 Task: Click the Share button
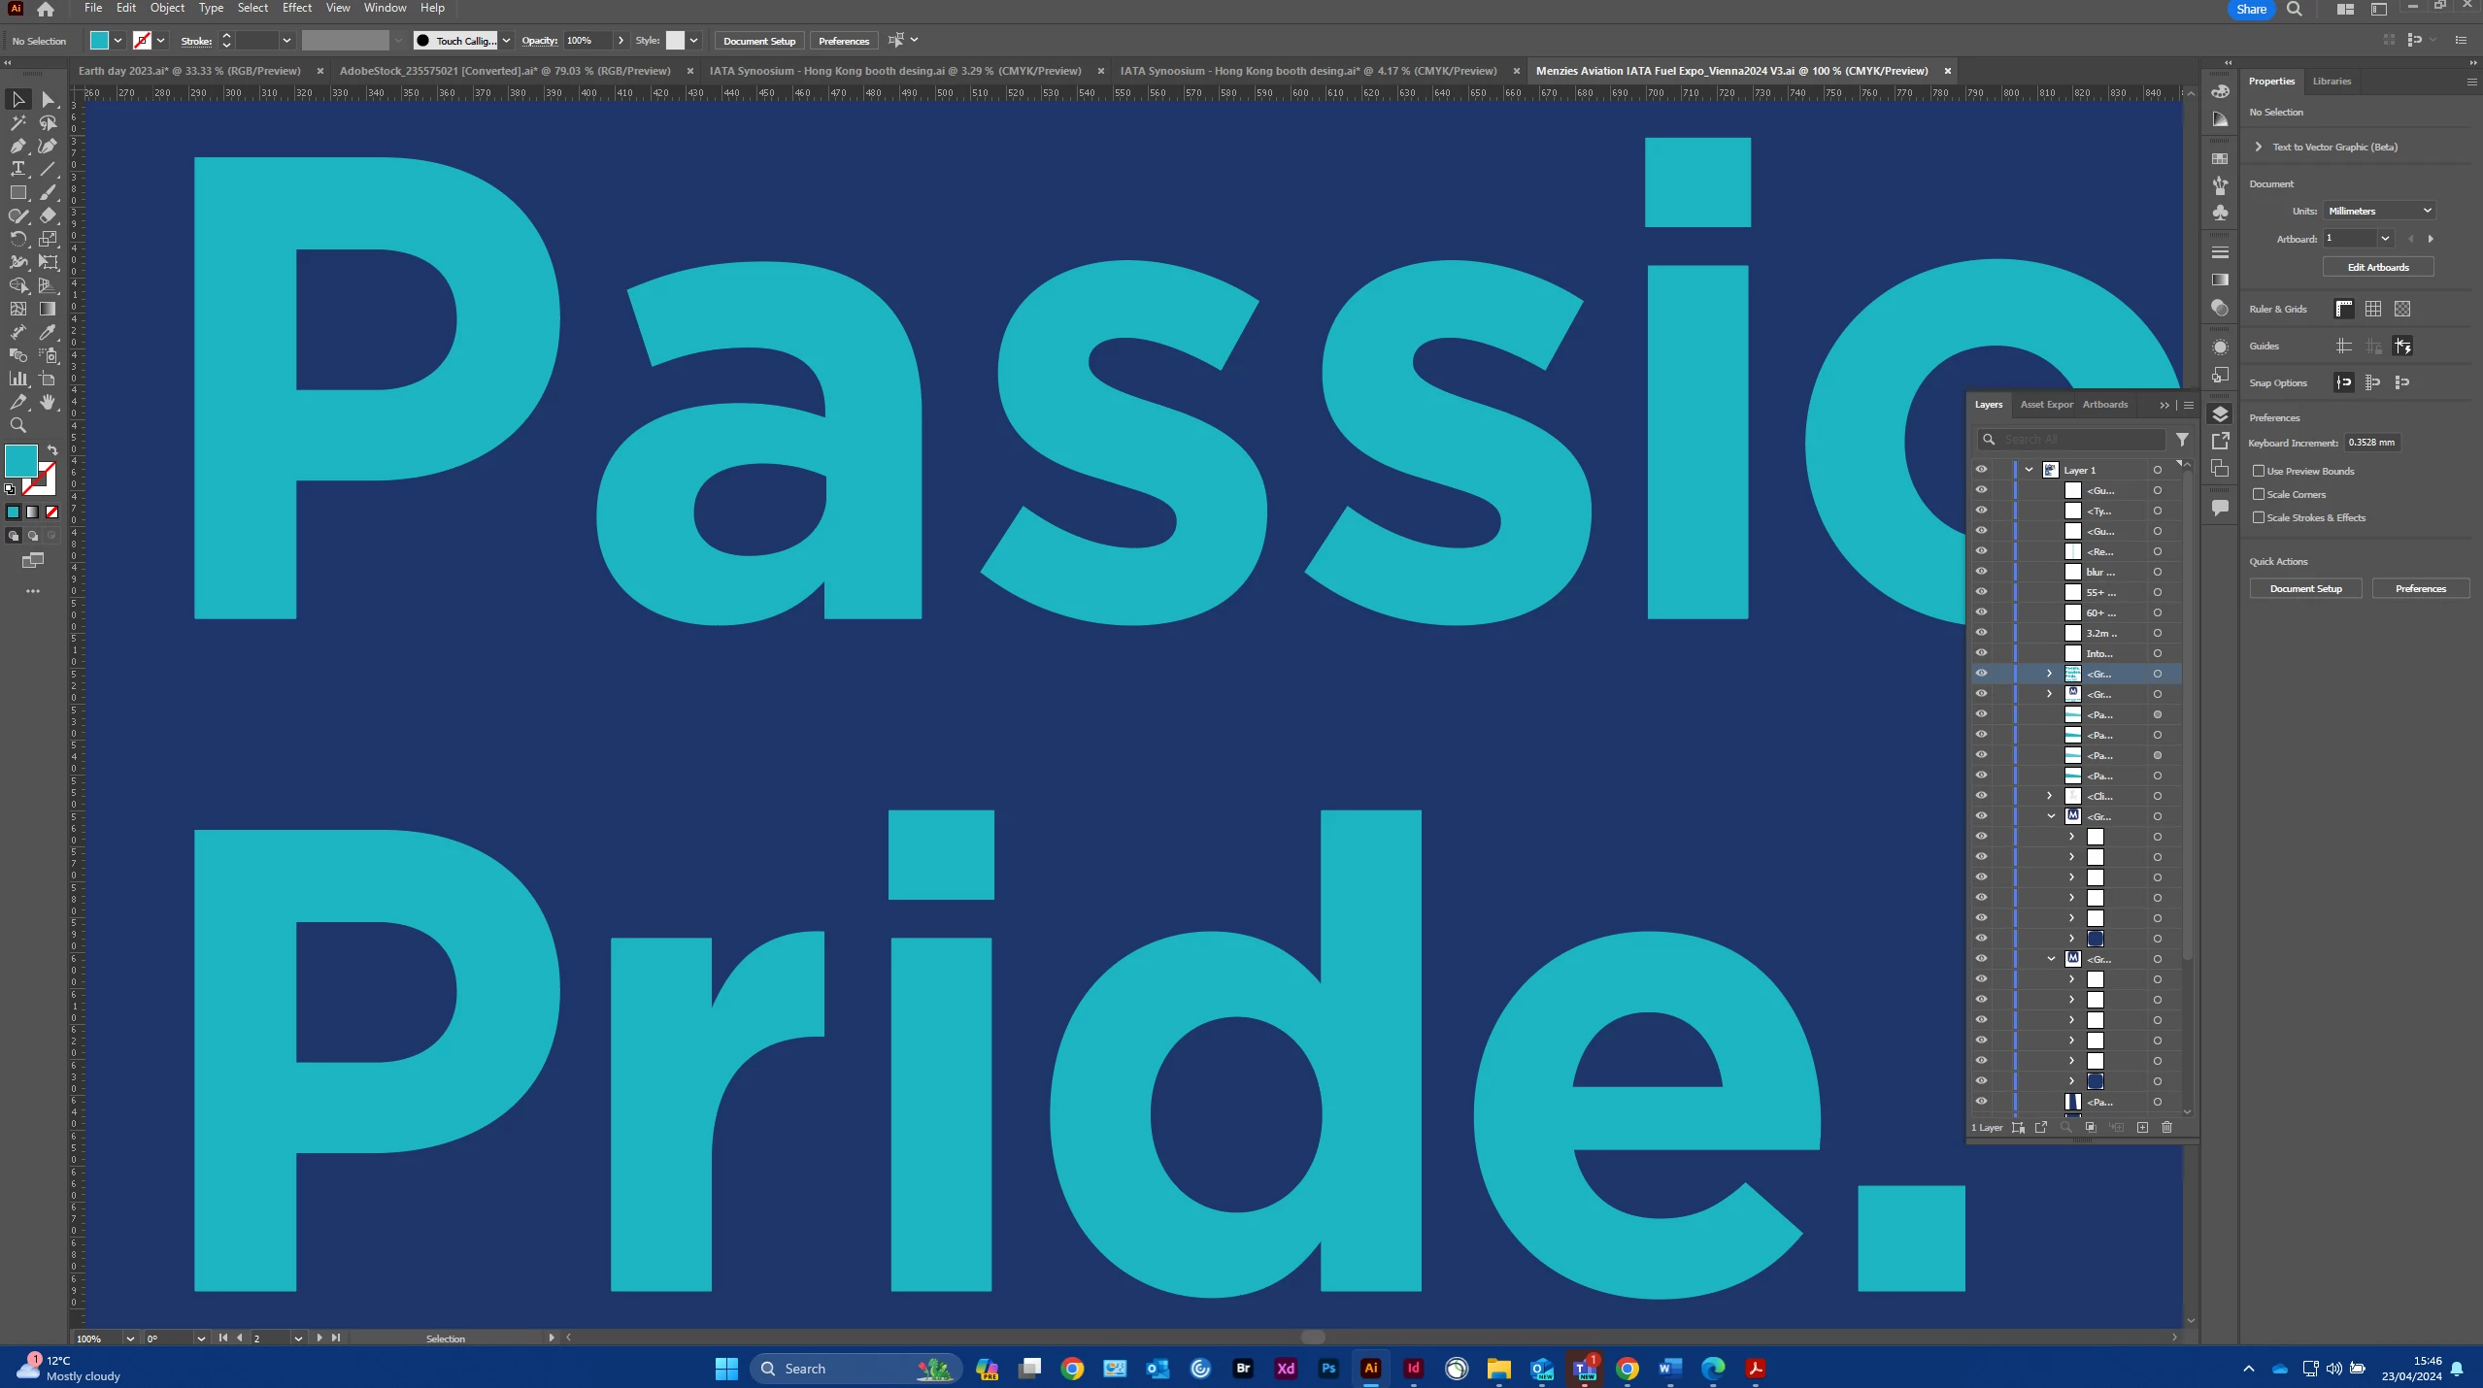coord(2250,10)
